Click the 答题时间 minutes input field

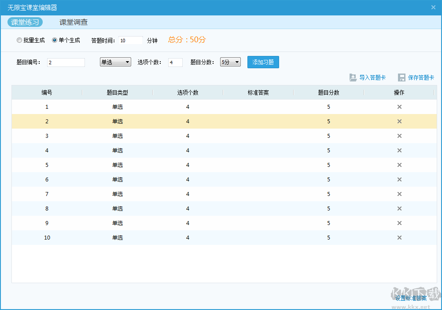click(x=131, y=41)
